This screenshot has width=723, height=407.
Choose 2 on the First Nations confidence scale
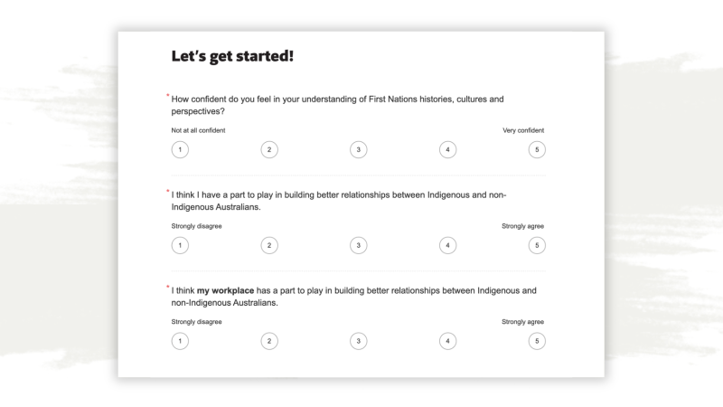(268, 149)
